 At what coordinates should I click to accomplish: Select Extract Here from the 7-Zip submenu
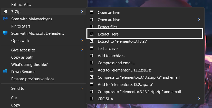coord(108,34)
